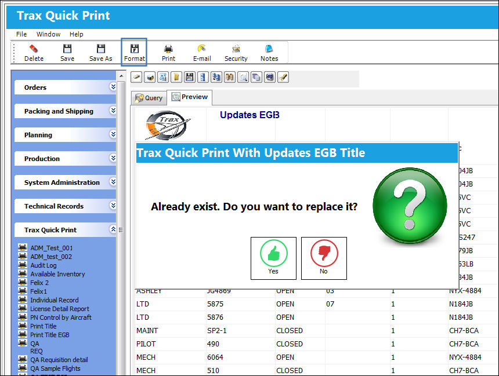Expand the Technical Records section

coord(113,206)
